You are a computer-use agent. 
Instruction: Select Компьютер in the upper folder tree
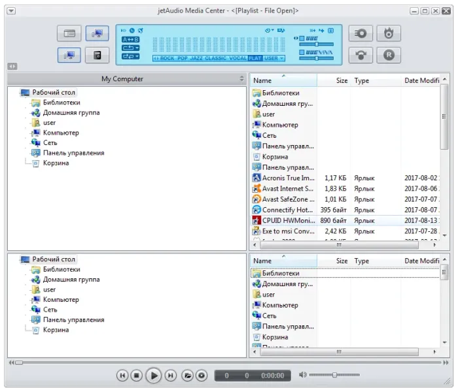pos(61,133)
